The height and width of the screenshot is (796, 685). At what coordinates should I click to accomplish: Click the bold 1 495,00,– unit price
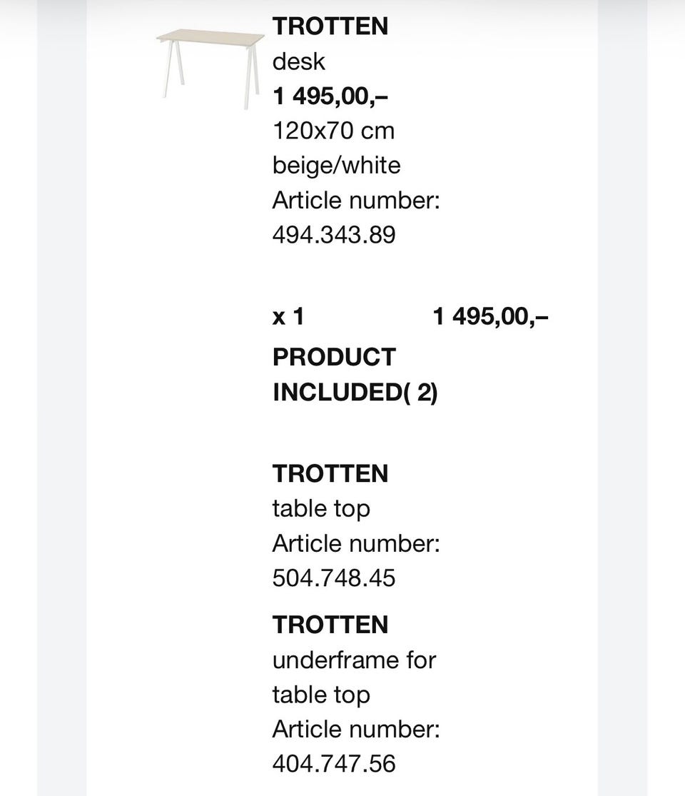click(x=330, y=96)
